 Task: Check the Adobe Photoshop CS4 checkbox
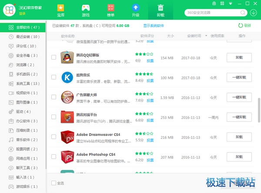[54, 156]
